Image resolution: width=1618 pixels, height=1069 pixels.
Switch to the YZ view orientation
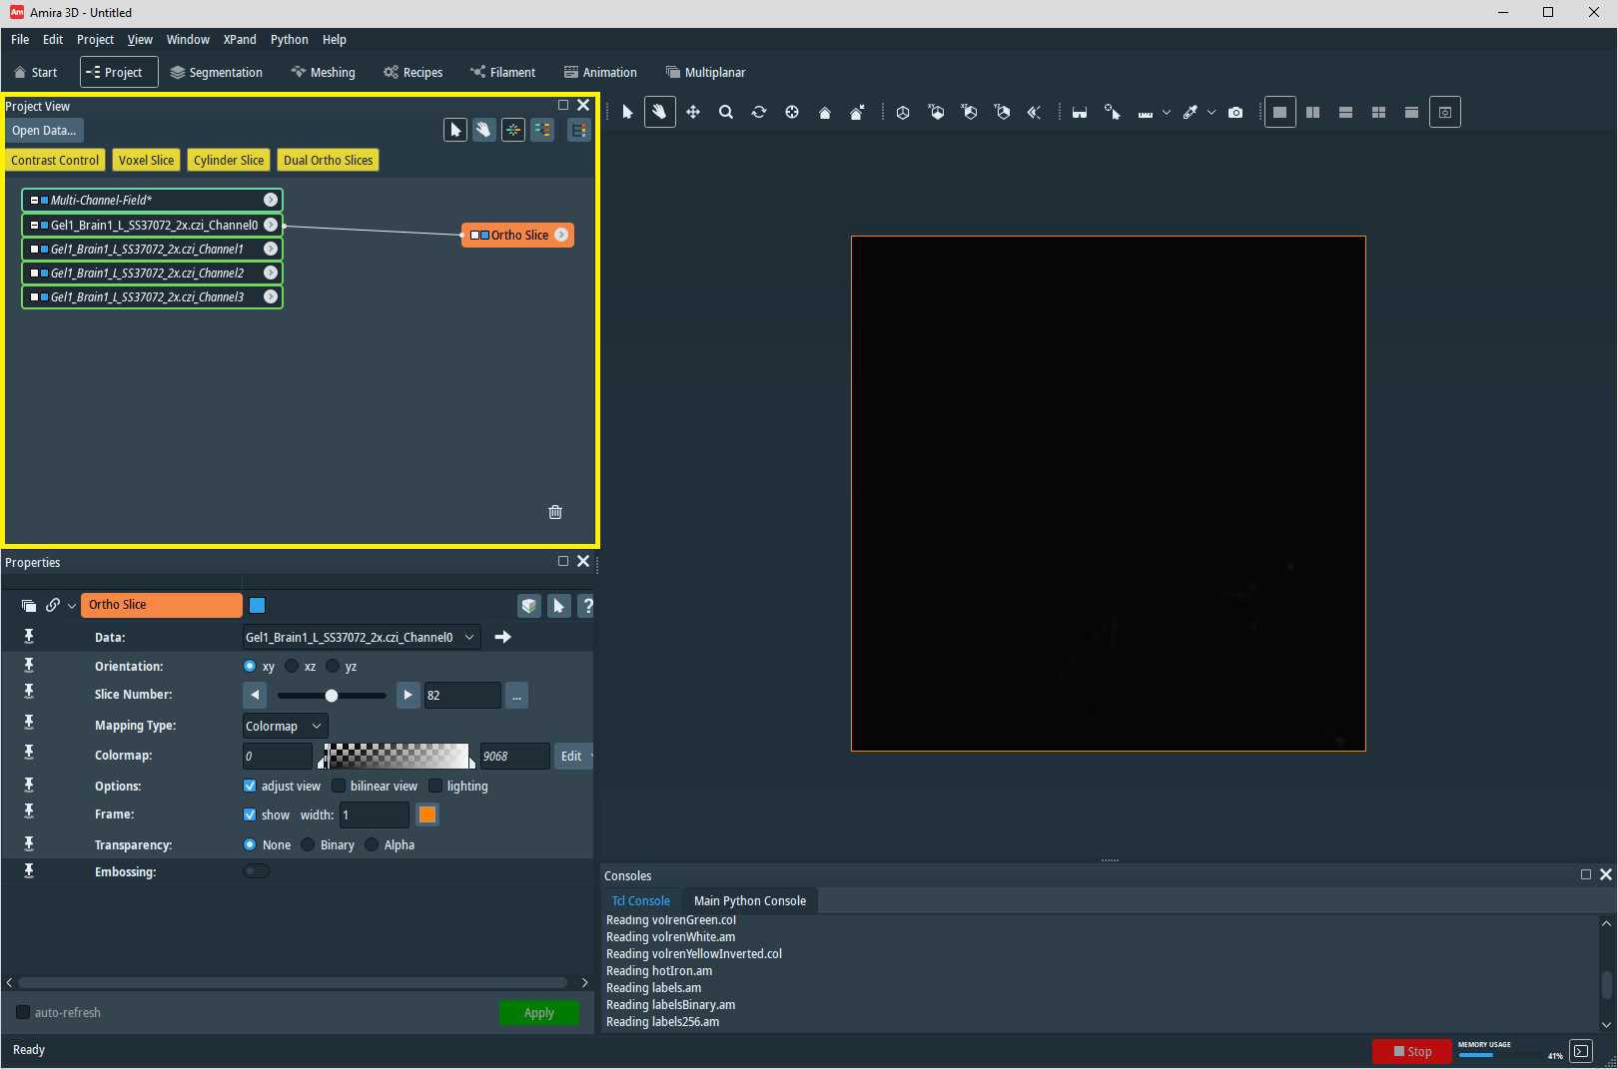1002,113
